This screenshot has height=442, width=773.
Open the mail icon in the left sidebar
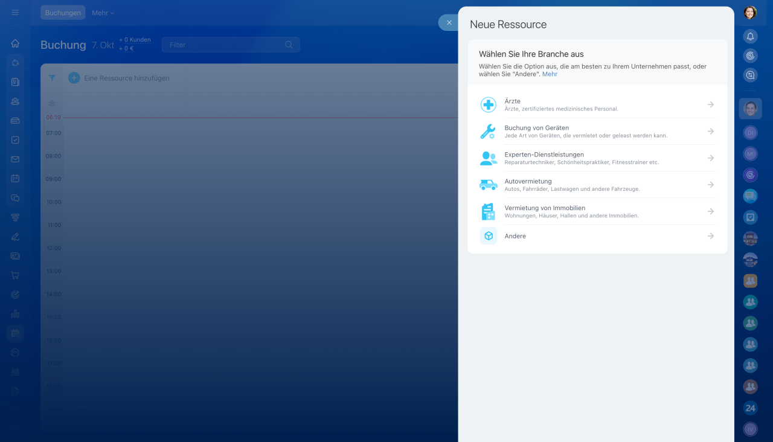point(15,159)
